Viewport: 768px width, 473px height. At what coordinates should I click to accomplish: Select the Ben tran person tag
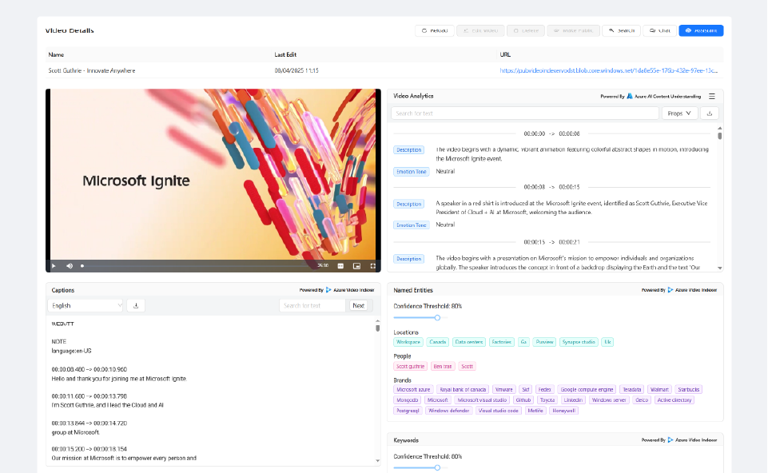coord(443,366)
